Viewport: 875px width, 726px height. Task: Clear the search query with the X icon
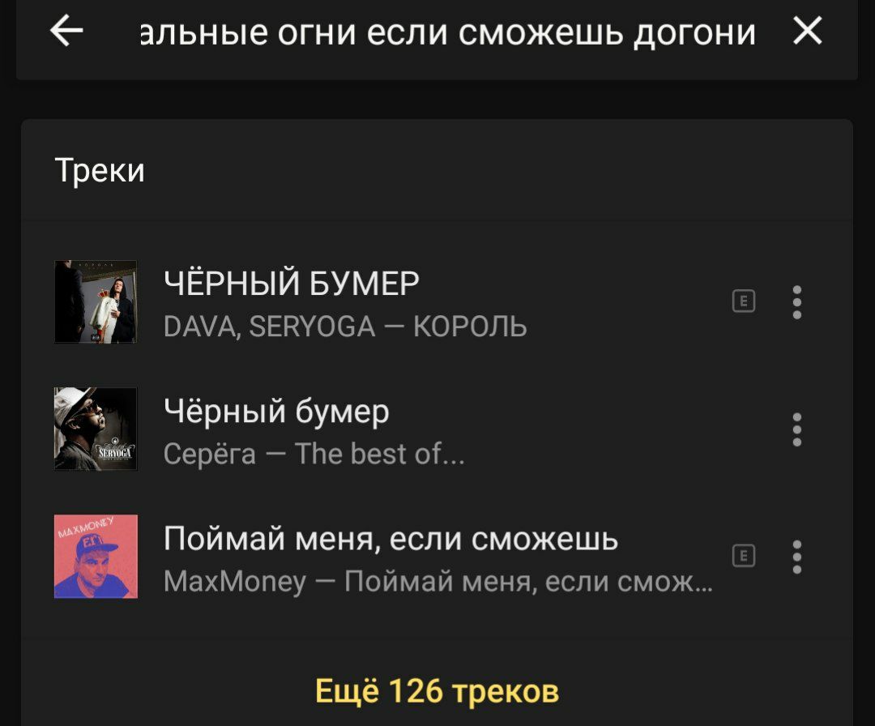tap(808, 30)
